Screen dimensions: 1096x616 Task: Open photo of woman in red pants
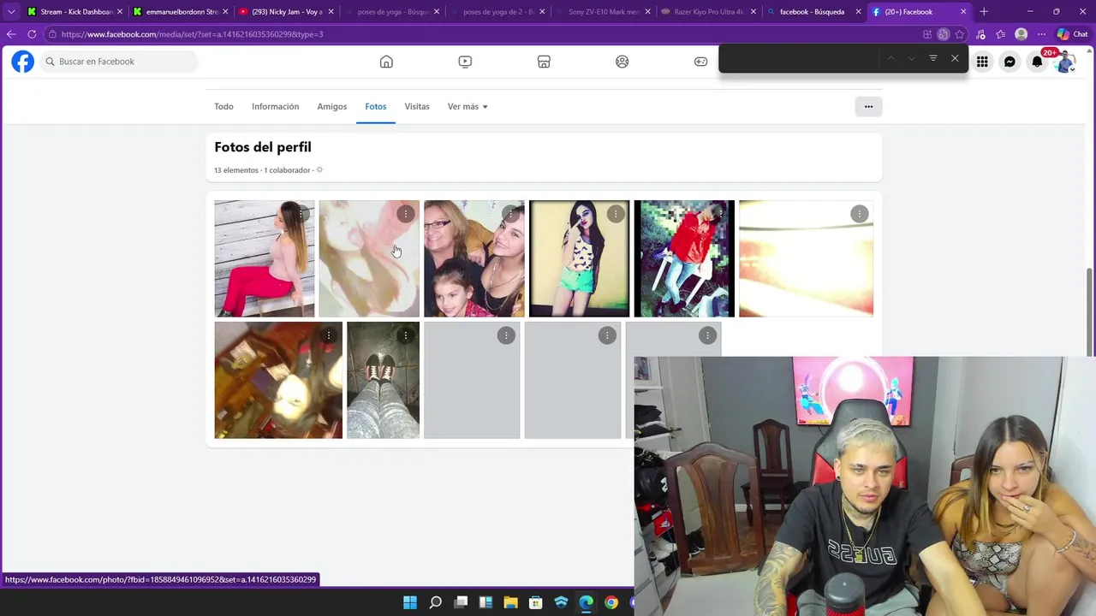(265, 258)
